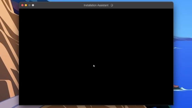The width and height of the screenshot is (192, 108).
Task: Click the white fourth titlebar button
Action: (33, 5)
